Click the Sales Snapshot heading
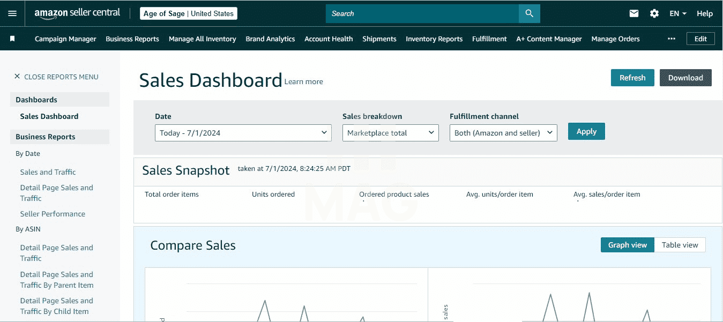Screen dimensions: 723x322 [185, 170]
